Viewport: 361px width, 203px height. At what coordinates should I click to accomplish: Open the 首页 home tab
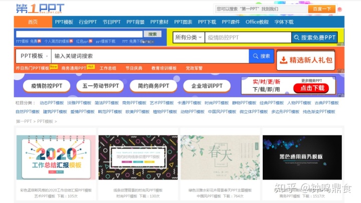point(33,22)
